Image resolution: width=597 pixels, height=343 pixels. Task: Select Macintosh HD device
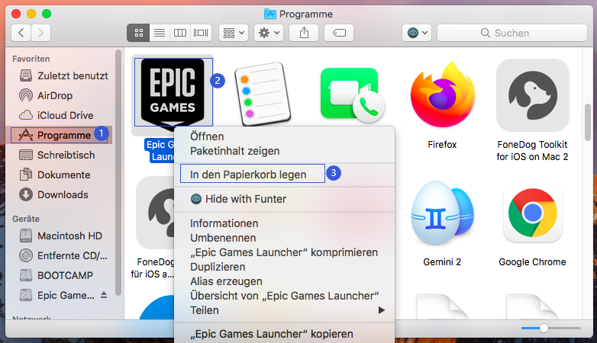pos(61,236)
